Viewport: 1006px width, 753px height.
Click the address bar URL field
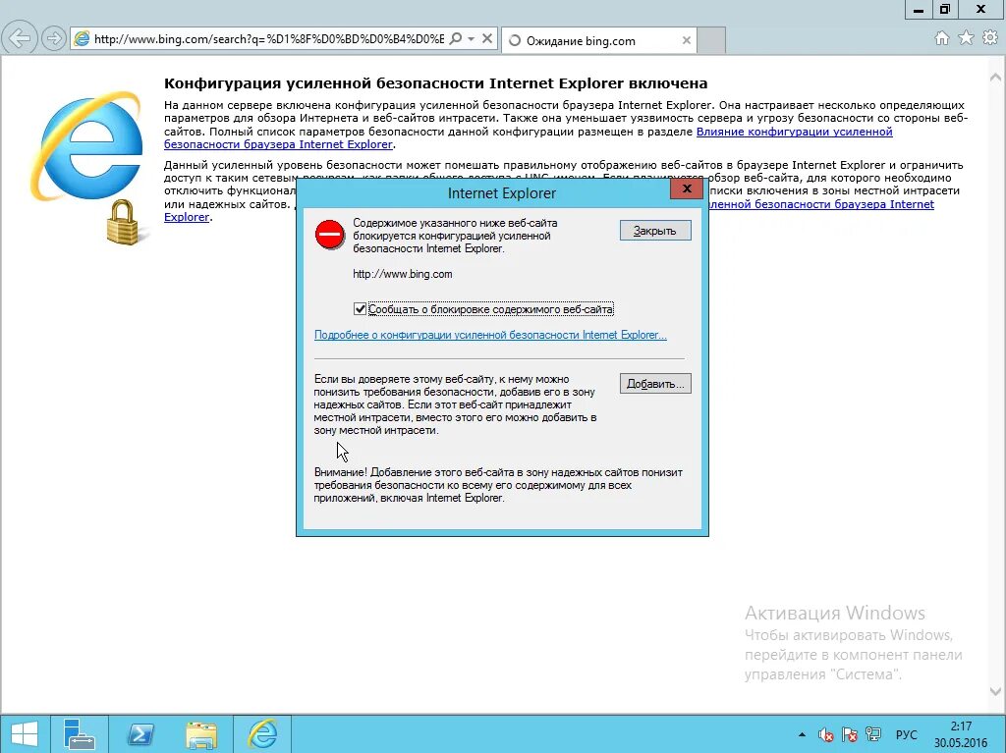tap(269, 39)
